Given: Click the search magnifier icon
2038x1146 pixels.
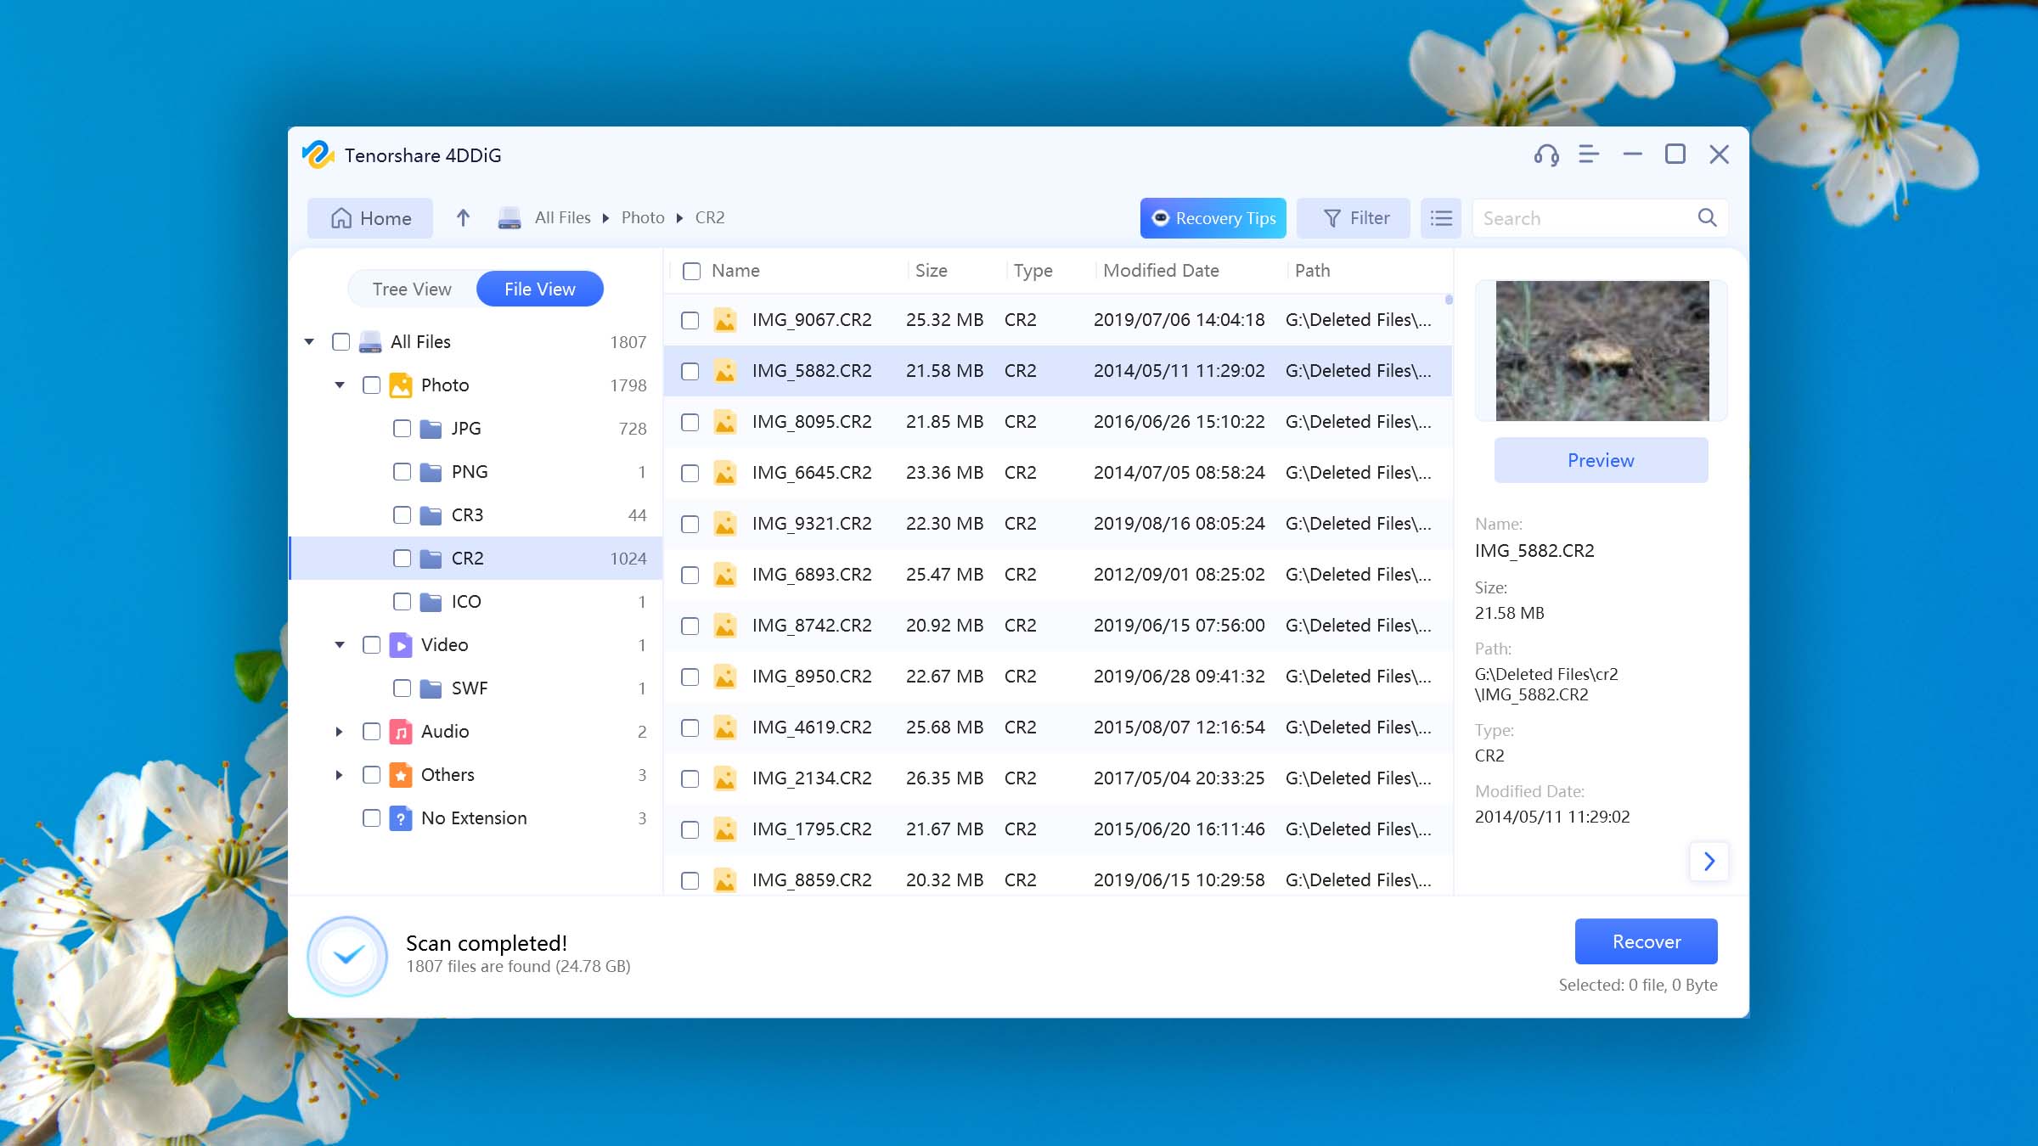Looking at the screenshot, I should click(x=1707, y=218).
